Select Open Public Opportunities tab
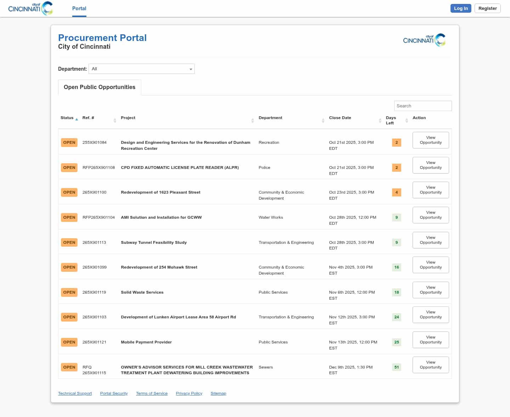Screen dimensions: 510x417 click(100, 87)
